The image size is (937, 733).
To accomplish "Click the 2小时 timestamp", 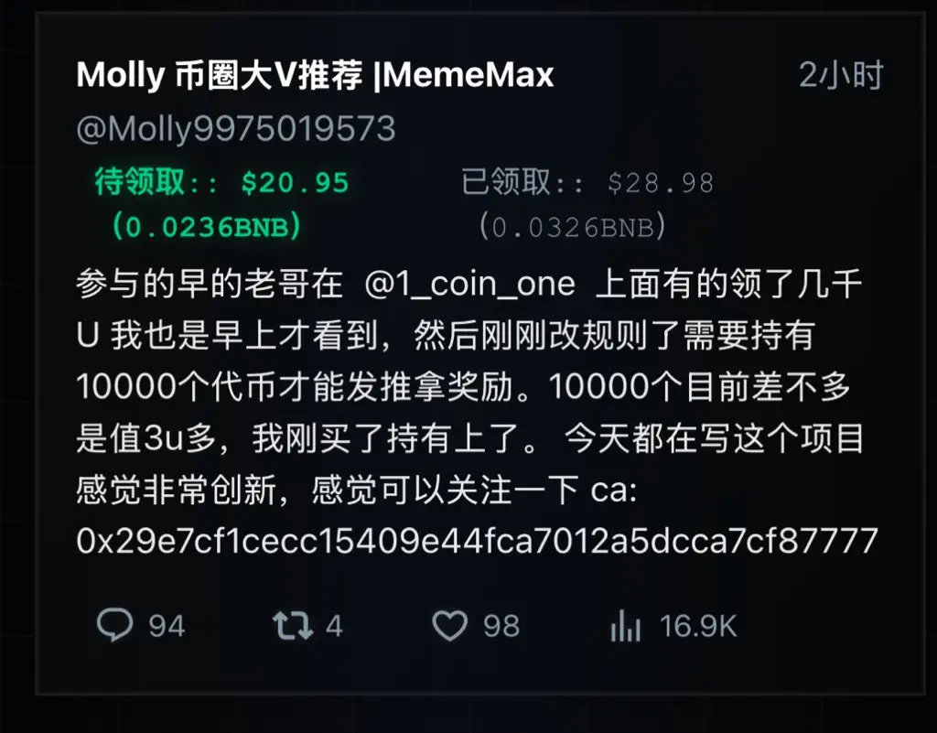I will [x=841, y=75].
